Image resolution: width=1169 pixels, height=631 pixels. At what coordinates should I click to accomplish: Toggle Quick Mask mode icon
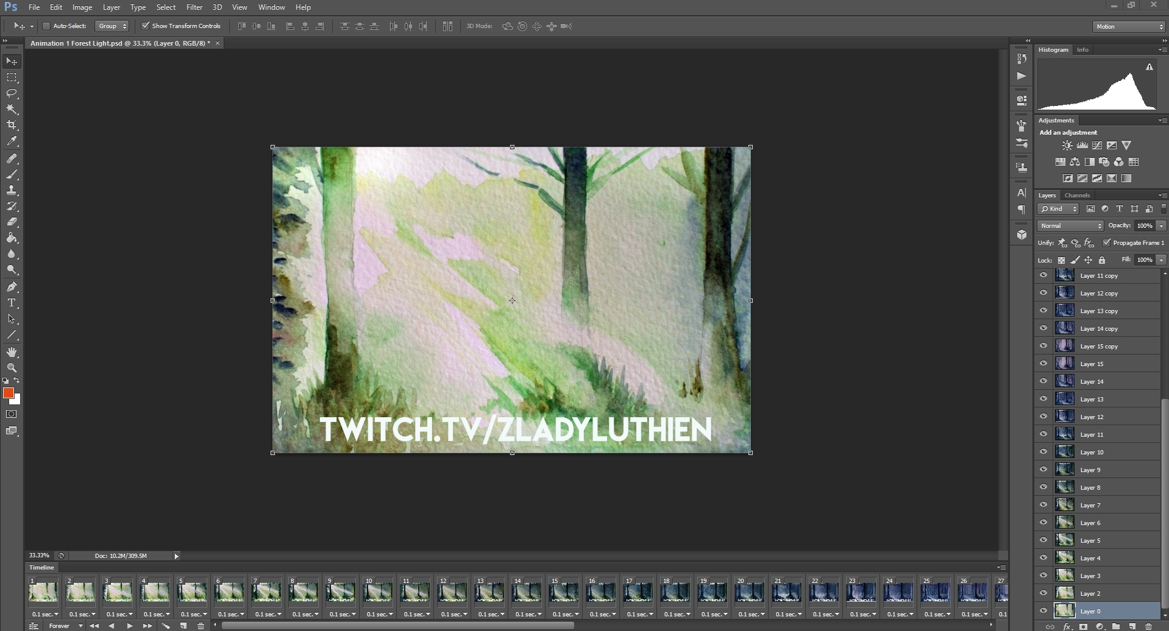12,414
